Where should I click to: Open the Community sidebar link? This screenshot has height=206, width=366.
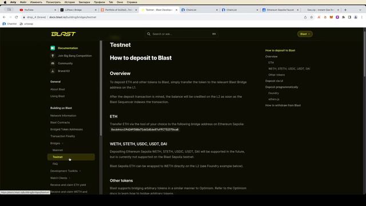[x=65, y=64]
